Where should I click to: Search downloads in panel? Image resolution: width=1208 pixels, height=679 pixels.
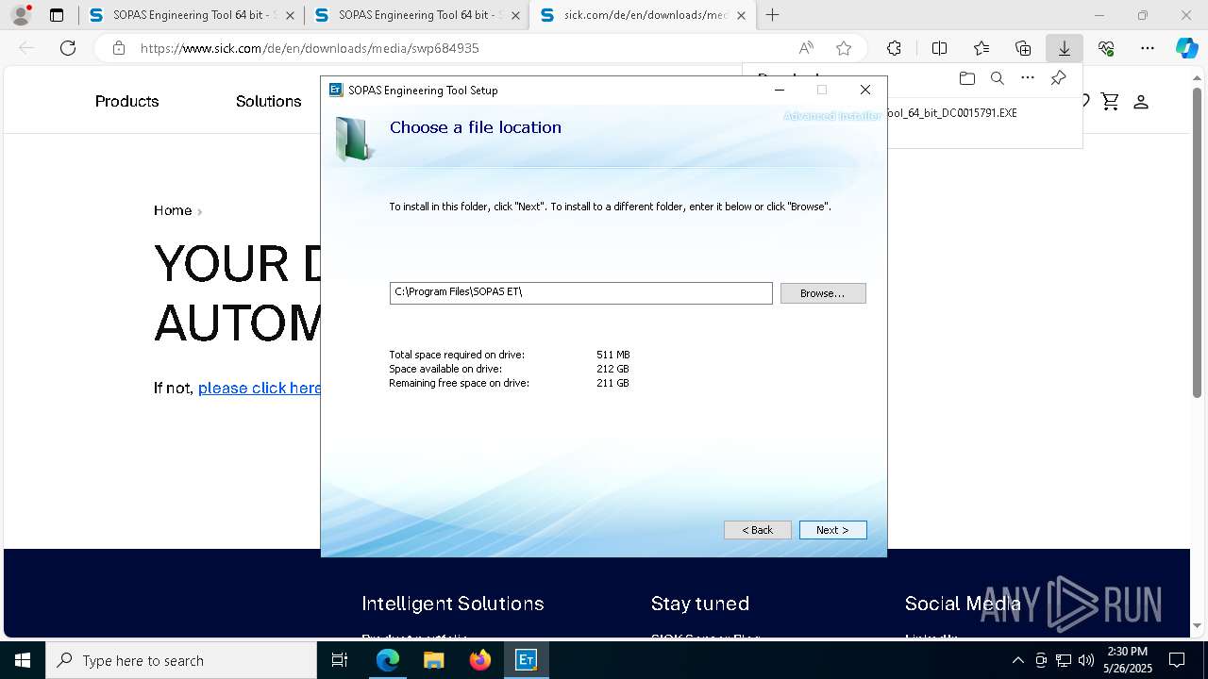click(997, 78)
